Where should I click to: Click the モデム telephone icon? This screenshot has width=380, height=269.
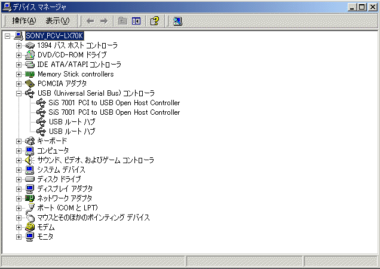30,227
